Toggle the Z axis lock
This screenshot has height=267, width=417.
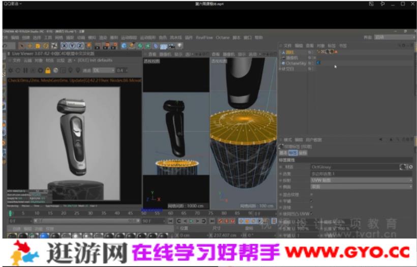coord(80,46)
